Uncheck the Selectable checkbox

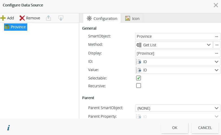pyautogui.click(x=138, y=78)
